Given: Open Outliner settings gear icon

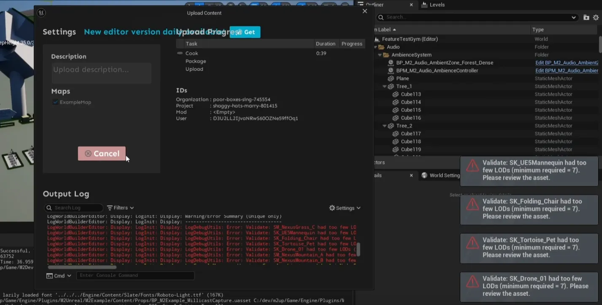Looking at the screenshot, I should click(596, 17).
